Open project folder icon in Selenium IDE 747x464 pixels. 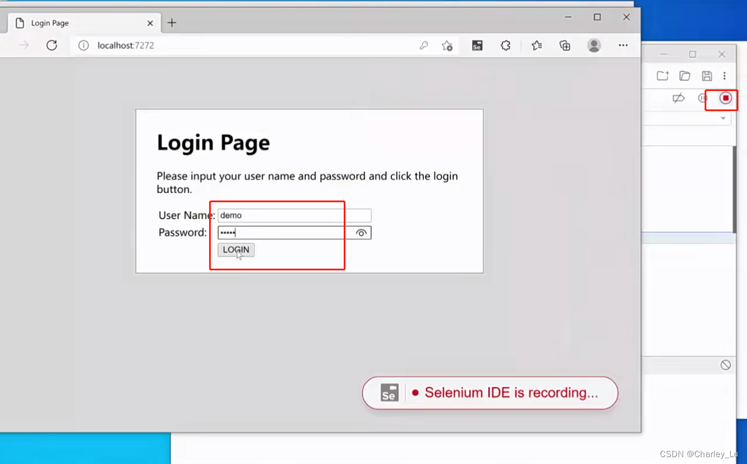(x=685, y=76)
